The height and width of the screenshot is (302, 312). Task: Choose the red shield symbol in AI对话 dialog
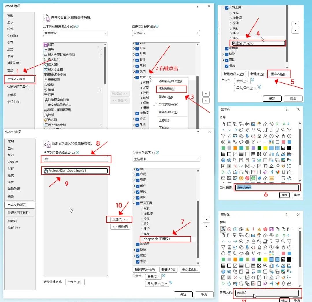(x=265, y=229)
